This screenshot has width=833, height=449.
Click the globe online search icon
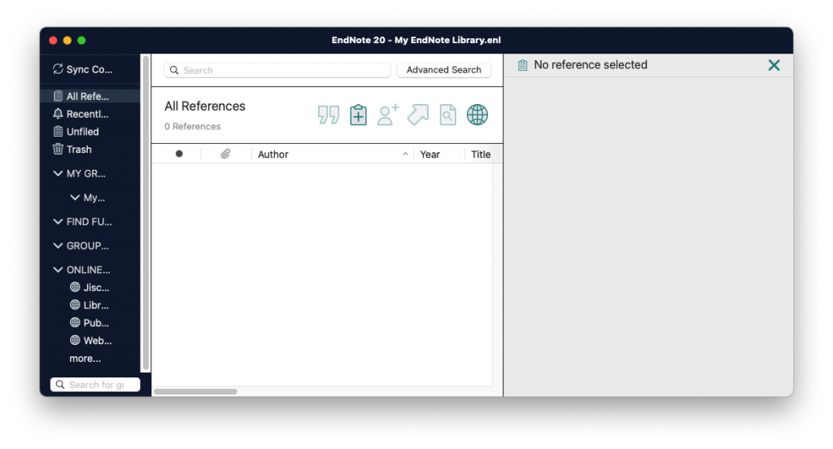click(477, 115)
